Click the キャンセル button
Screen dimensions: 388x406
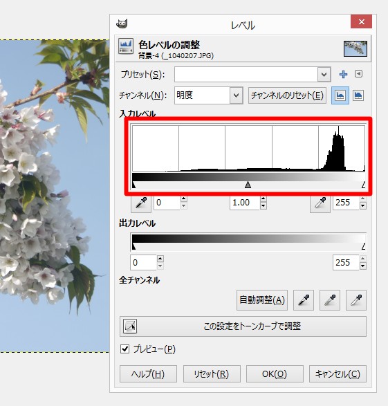(338, 374)
